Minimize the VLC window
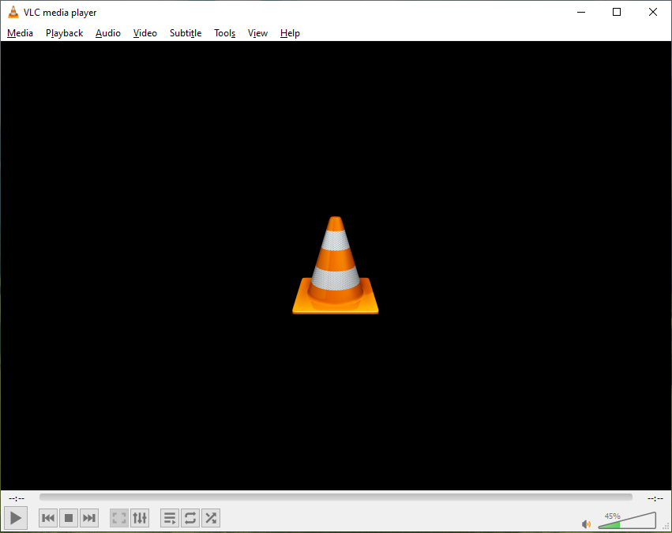 tap(581, 12)
